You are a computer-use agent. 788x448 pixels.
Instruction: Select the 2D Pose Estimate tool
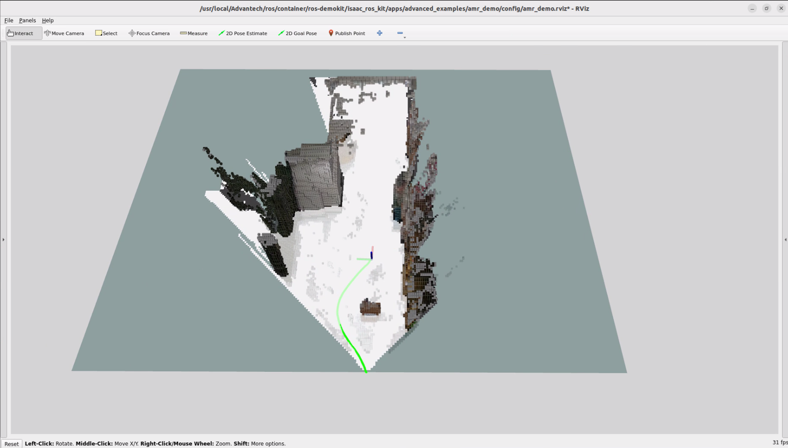tap(243, 33)
